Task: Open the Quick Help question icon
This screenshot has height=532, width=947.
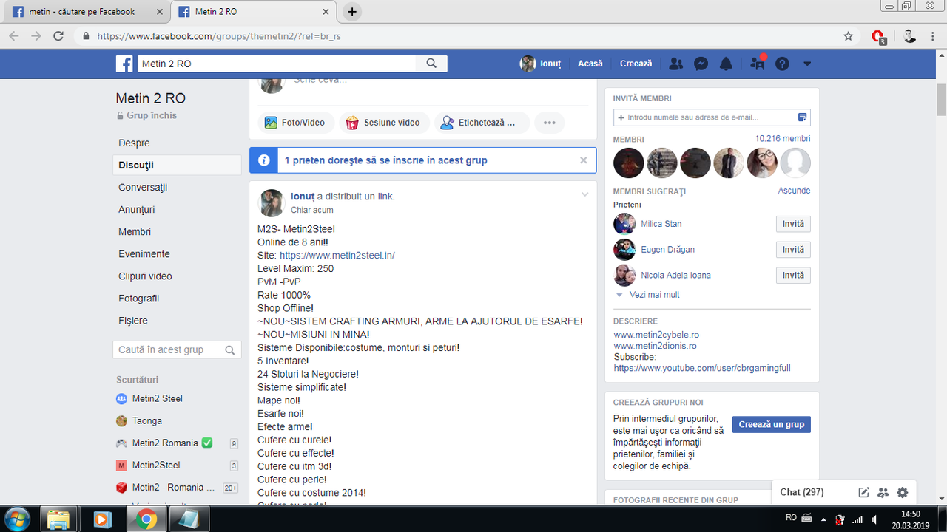Action: (782, 64)
